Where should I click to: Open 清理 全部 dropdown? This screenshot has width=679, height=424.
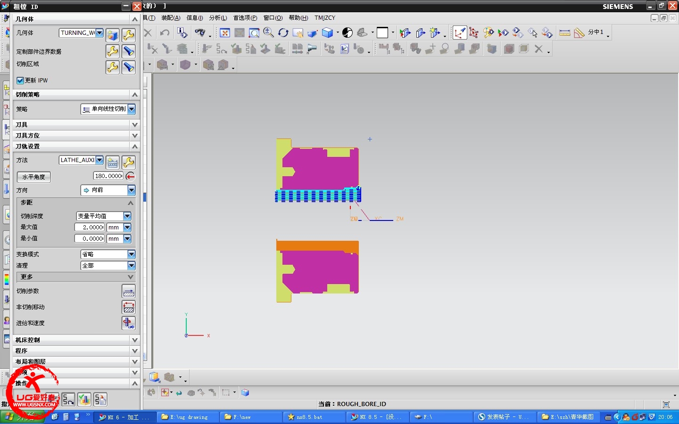132,265
